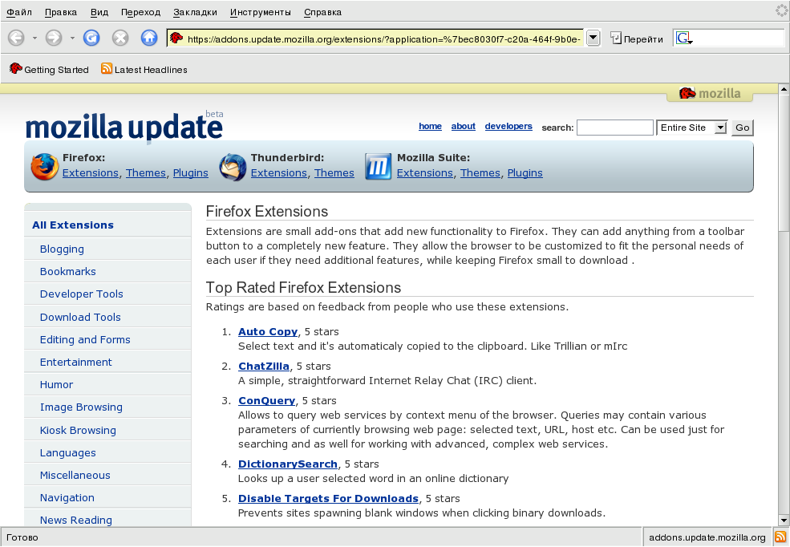Open Firefox Themes link
Screen dimensions: 790x547
(146, 172)
